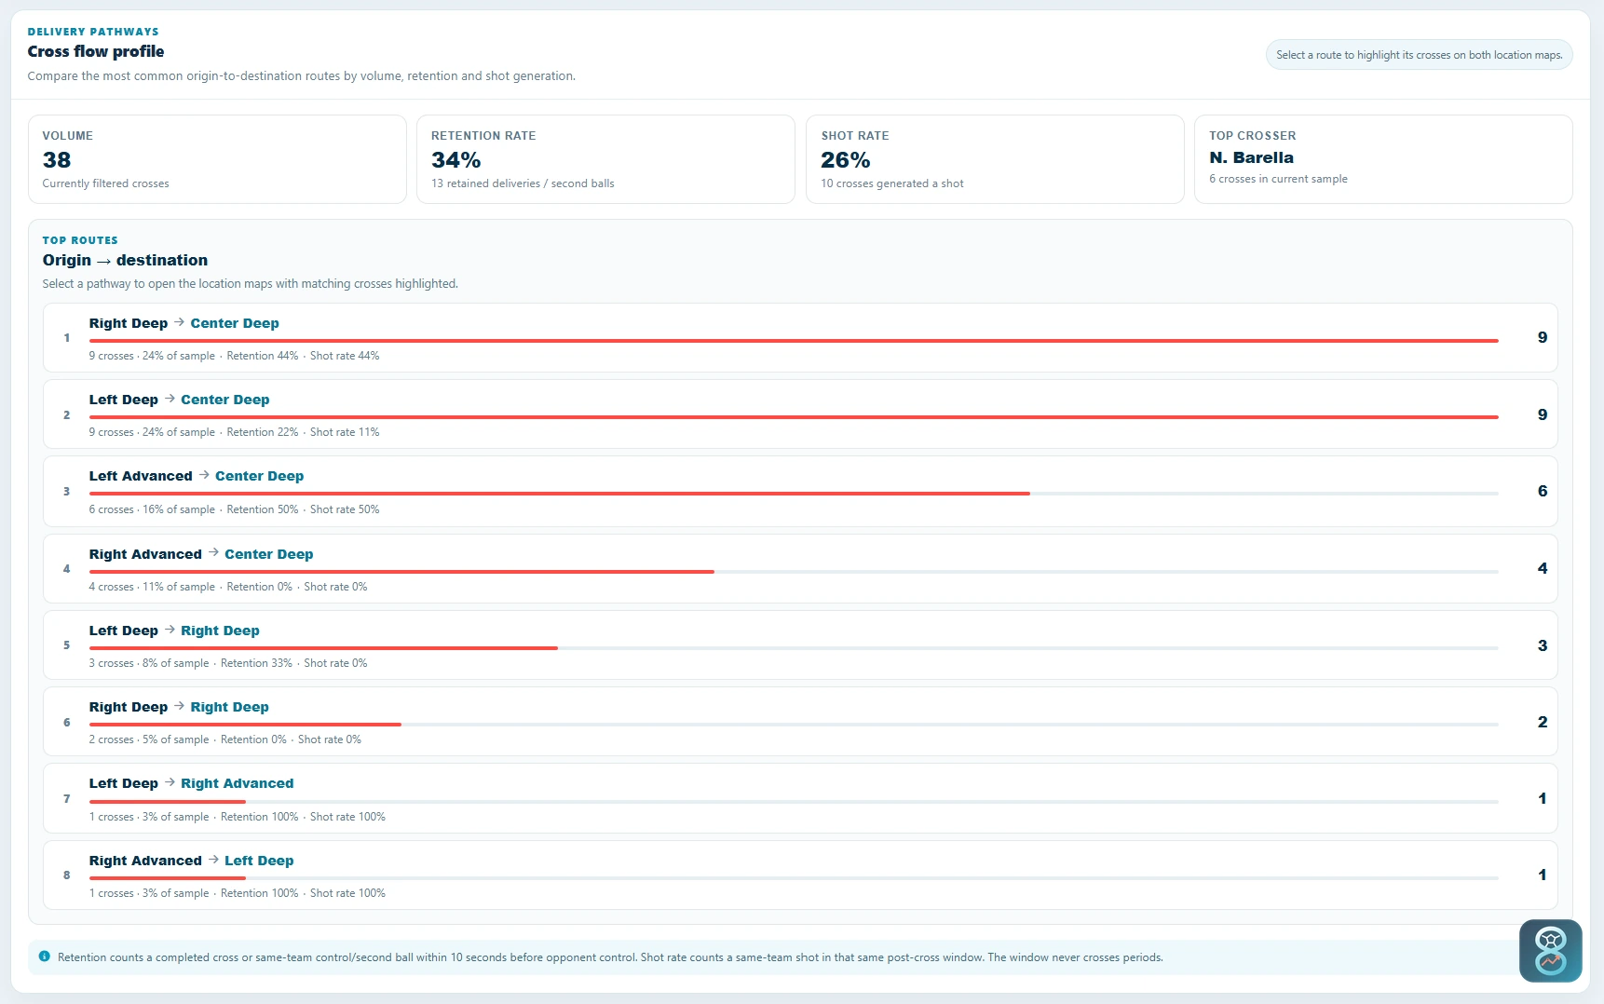1604x1004 pixels.
Task: Click '4 crosses · 11% of sample' text
Action: tap(152, 587)
